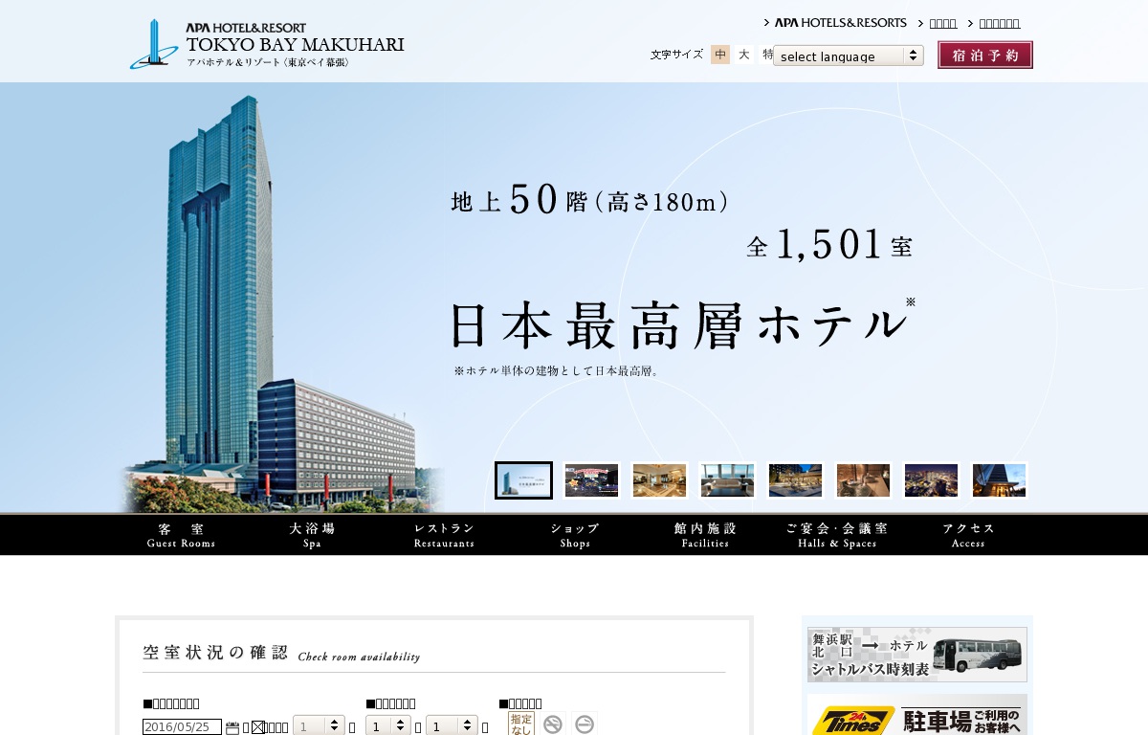Show the spa bath slide thumbnail
Image resolution: width=1148 pixels, height=735 pixels.
863,480
